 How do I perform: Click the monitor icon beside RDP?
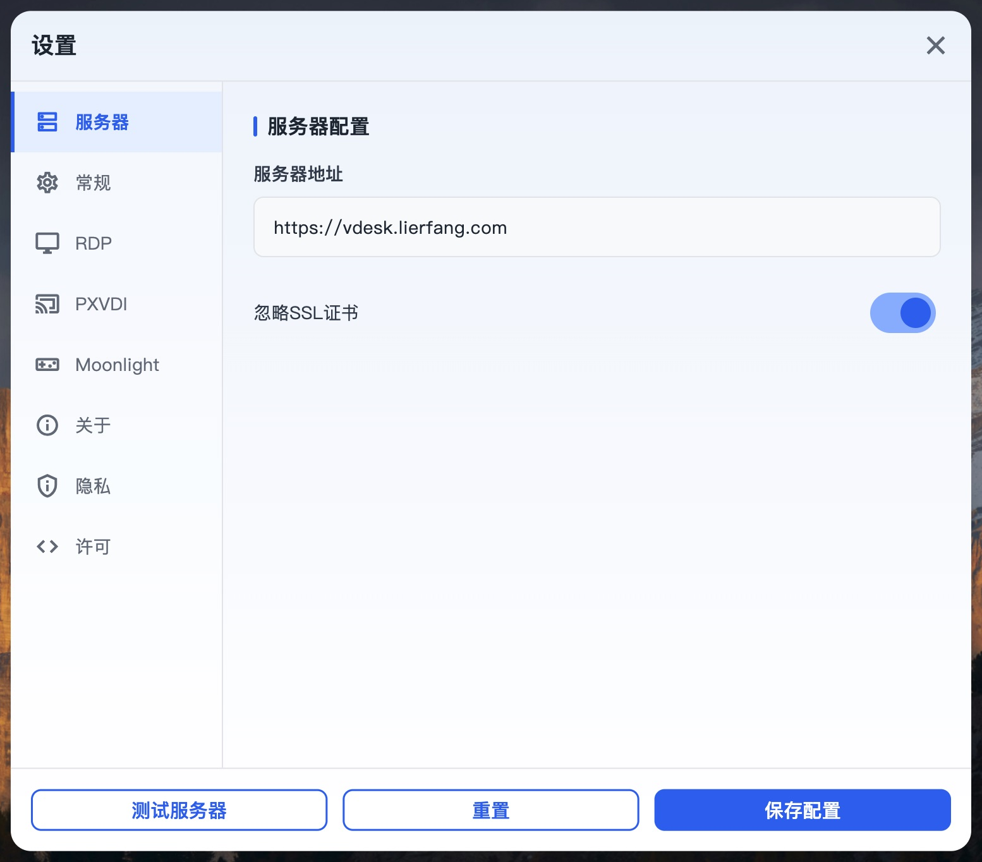tap(47, 243)
